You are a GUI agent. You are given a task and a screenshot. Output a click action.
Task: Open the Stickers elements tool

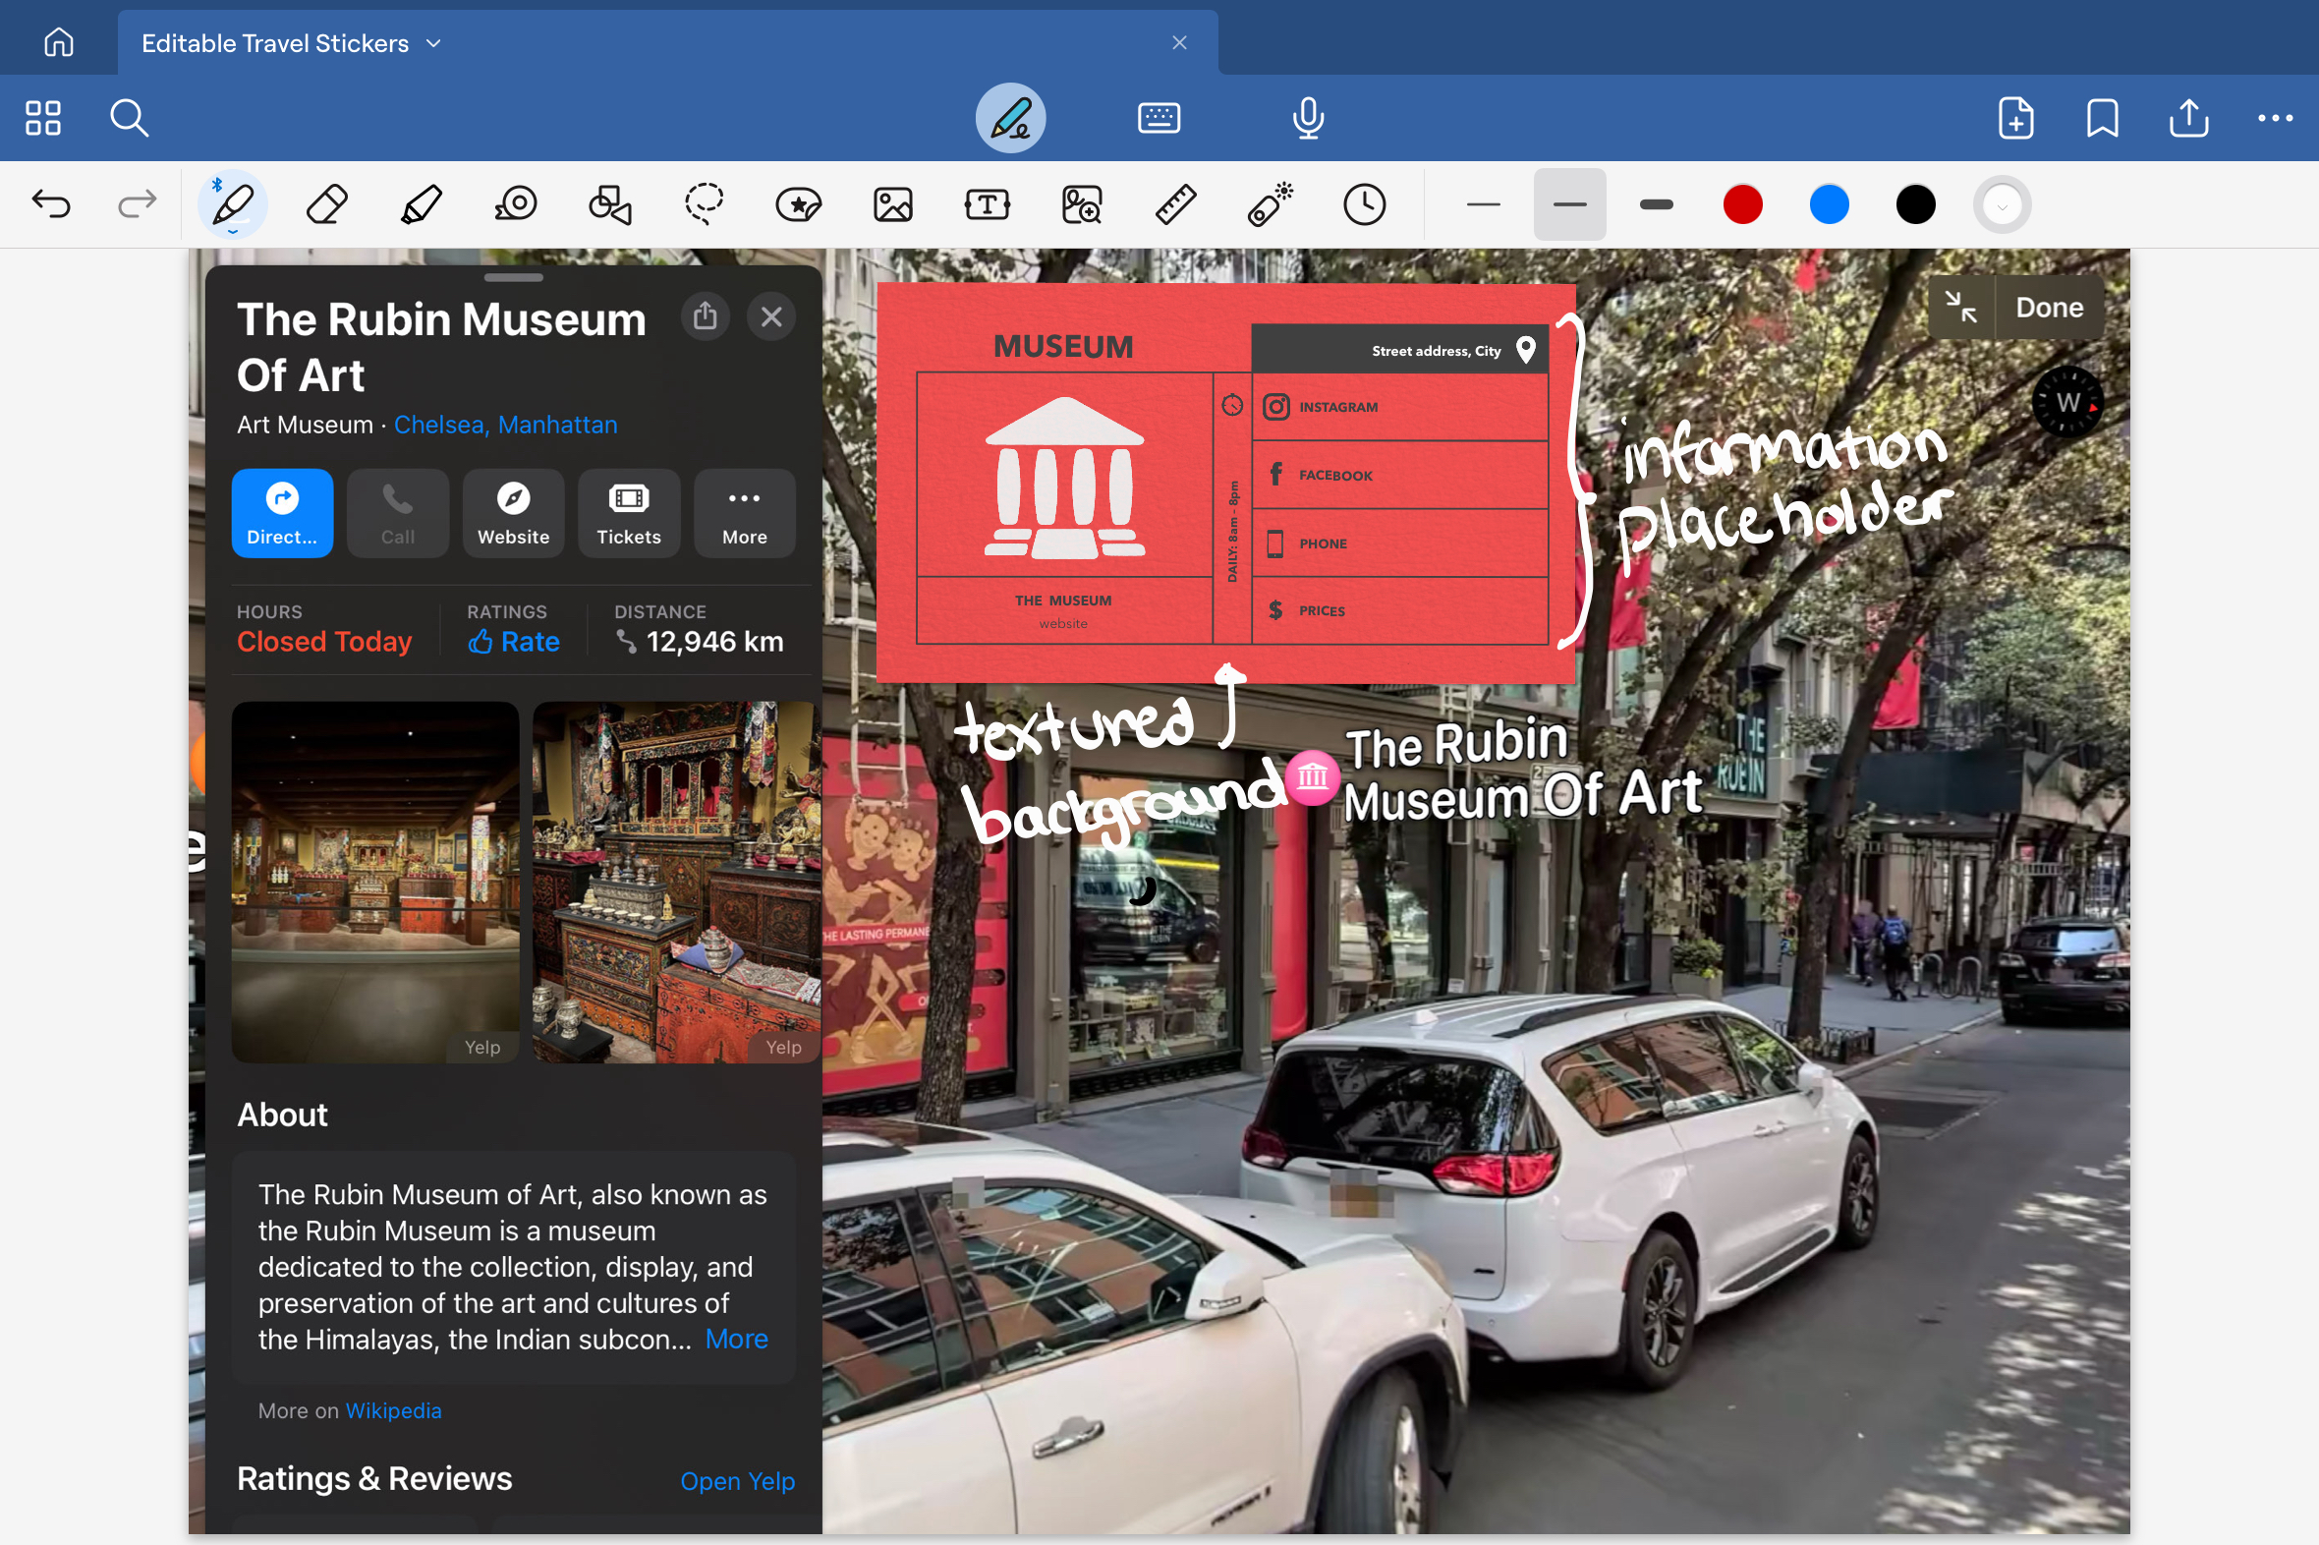click(x=798, y=205)
